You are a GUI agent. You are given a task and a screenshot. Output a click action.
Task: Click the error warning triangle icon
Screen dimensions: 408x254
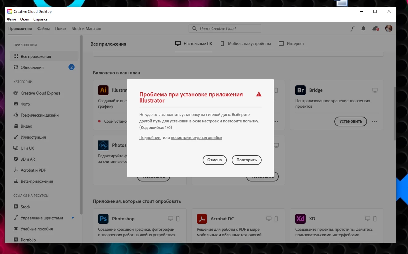click(x=259, y=94)
